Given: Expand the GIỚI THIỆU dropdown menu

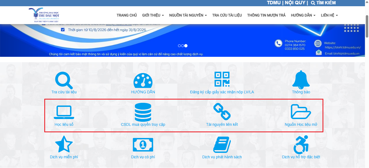Looking at the screenshot, I should [153, 15].
